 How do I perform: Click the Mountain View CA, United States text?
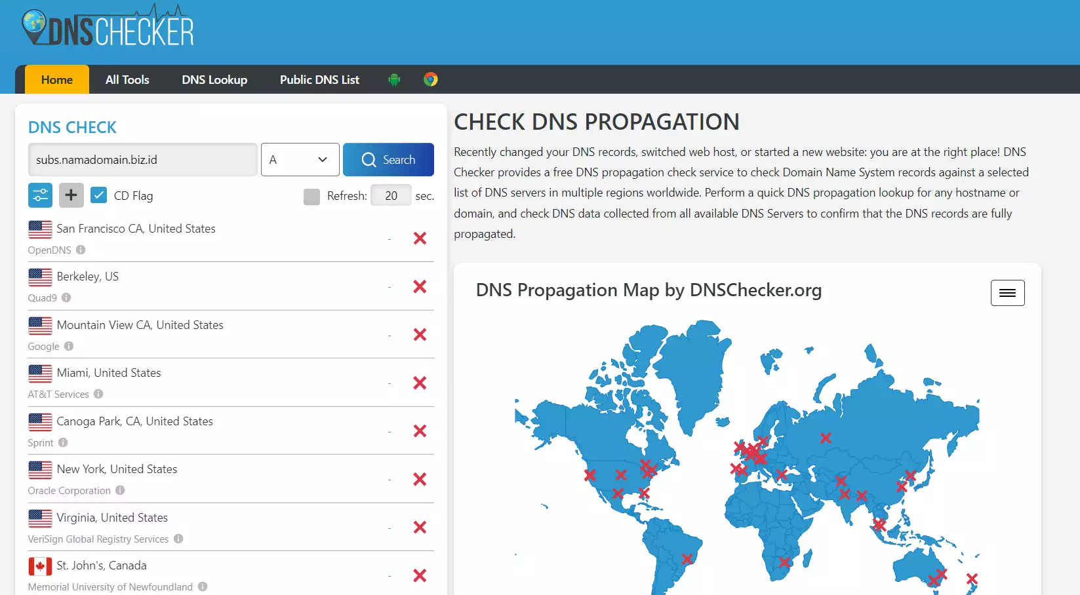pos(140,324)
